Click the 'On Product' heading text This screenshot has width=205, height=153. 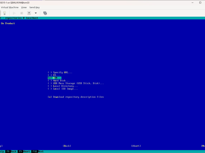tap(8, 23)
